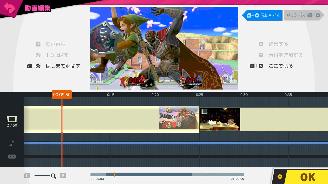Select the music note audio track icon
Viewport: 328px width, 184px height.
12,143
